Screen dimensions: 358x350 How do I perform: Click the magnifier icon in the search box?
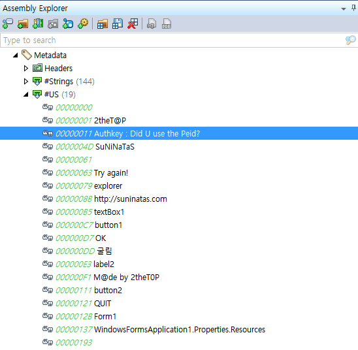pyautogui.click(x=350, y=40)
